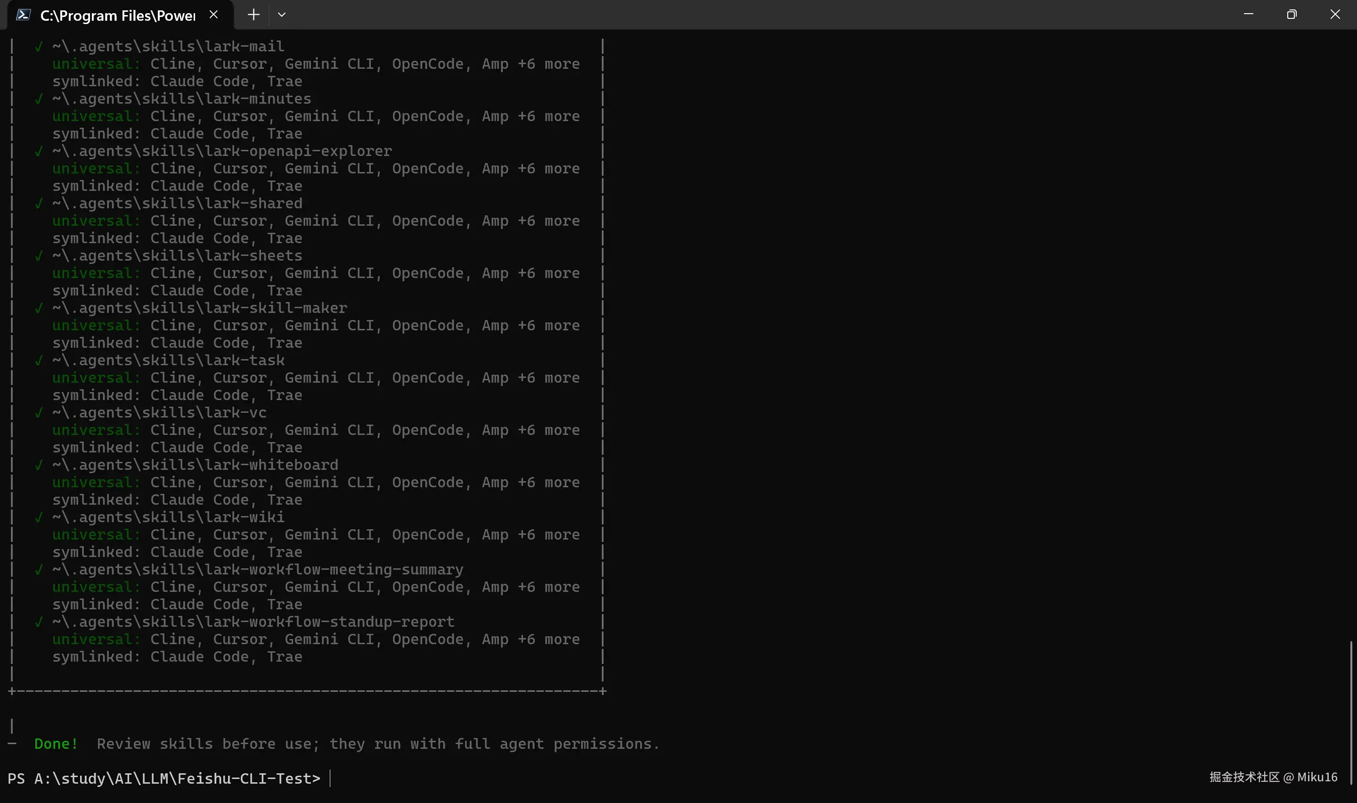Click the lark-workflow-meeting-summary path text
This screenshot has height=803, width=1357.
(x=257, y=570)
